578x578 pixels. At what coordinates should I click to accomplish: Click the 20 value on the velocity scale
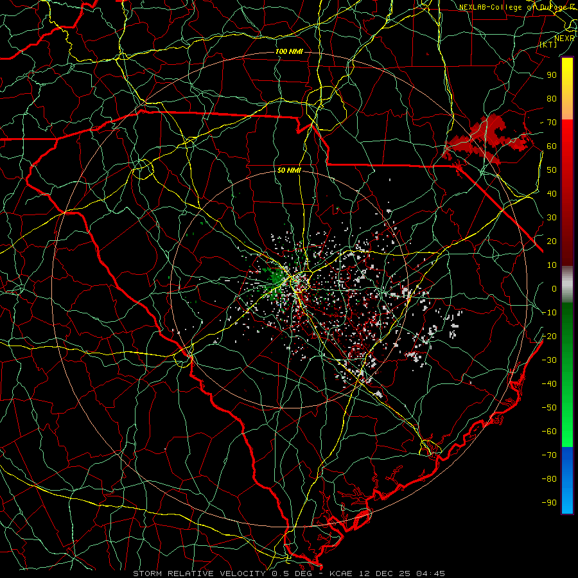point(552,241)
